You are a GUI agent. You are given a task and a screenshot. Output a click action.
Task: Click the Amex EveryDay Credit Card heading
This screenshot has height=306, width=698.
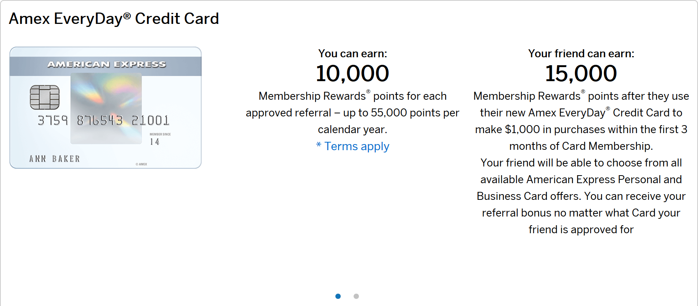(x=114, y=19)
